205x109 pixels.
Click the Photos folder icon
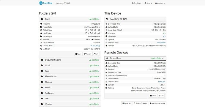[x=42, y=82]
